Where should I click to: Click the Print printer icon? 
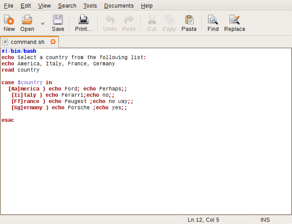point(84,20)
